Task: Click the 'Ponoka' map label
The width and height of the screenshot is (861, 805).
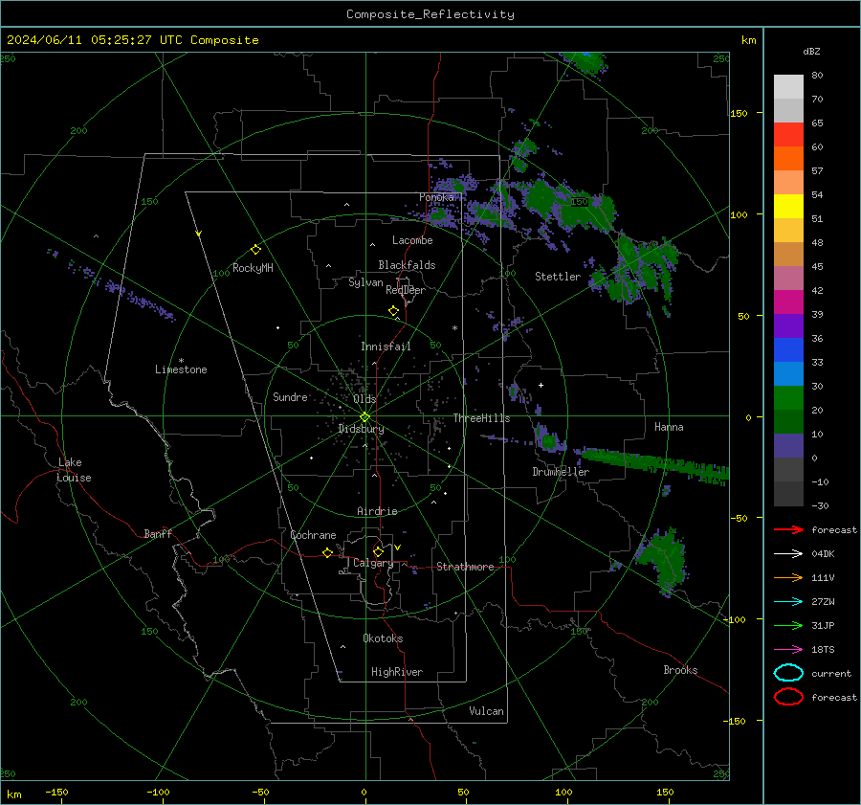Action: (x=436, y=197)
